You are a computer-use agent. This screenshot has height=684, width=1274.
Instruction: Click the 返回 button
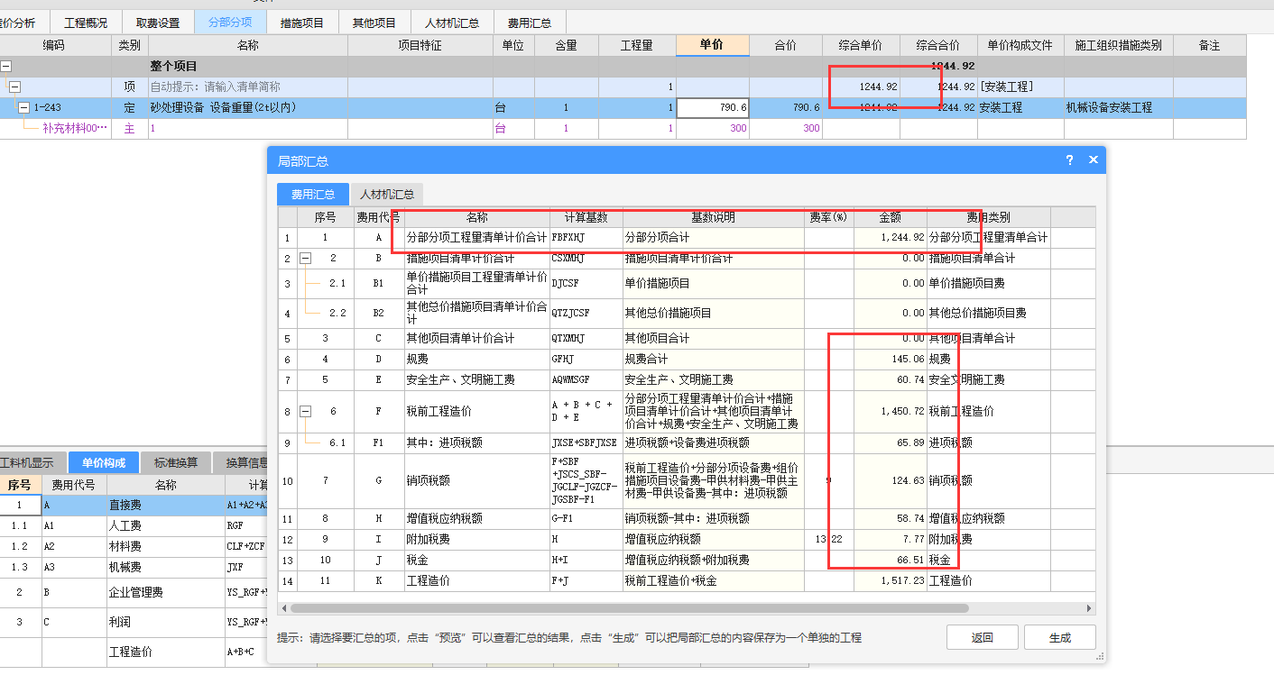(983, 637)
